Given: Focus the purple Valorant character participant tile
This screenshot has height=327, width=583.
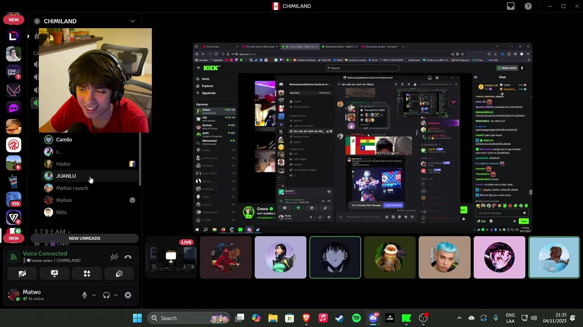Looking at the screenshot, I should [281, 257].
